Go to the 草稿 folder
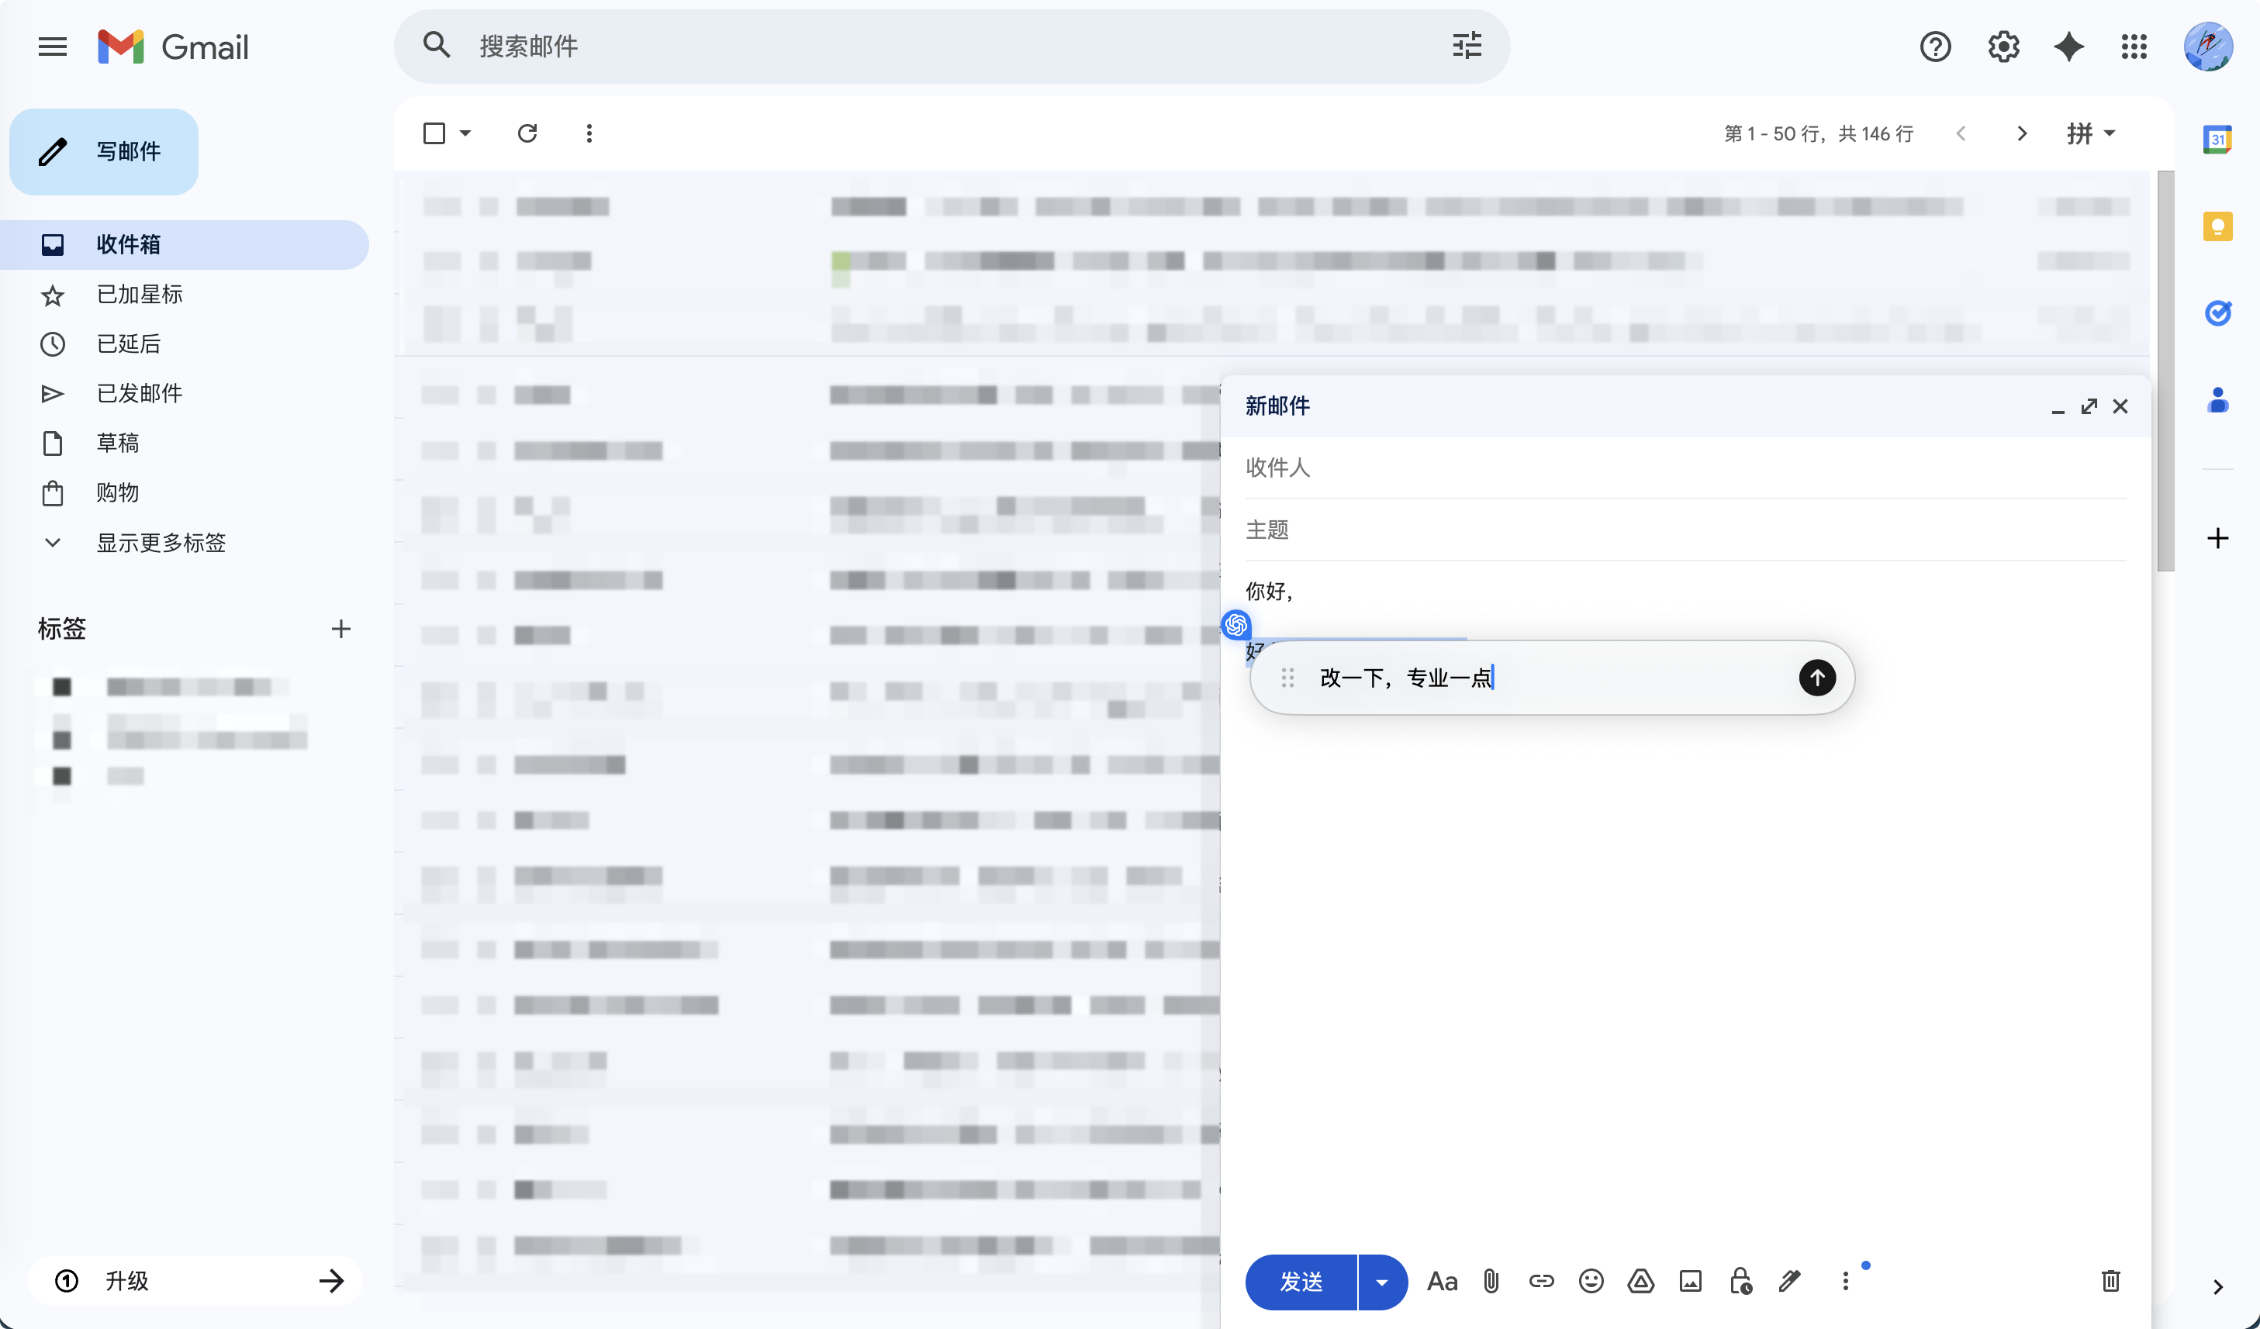 tap(117, 443)
